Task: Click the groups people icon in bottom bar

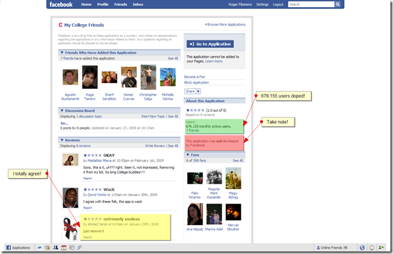Action: (56, 248)
